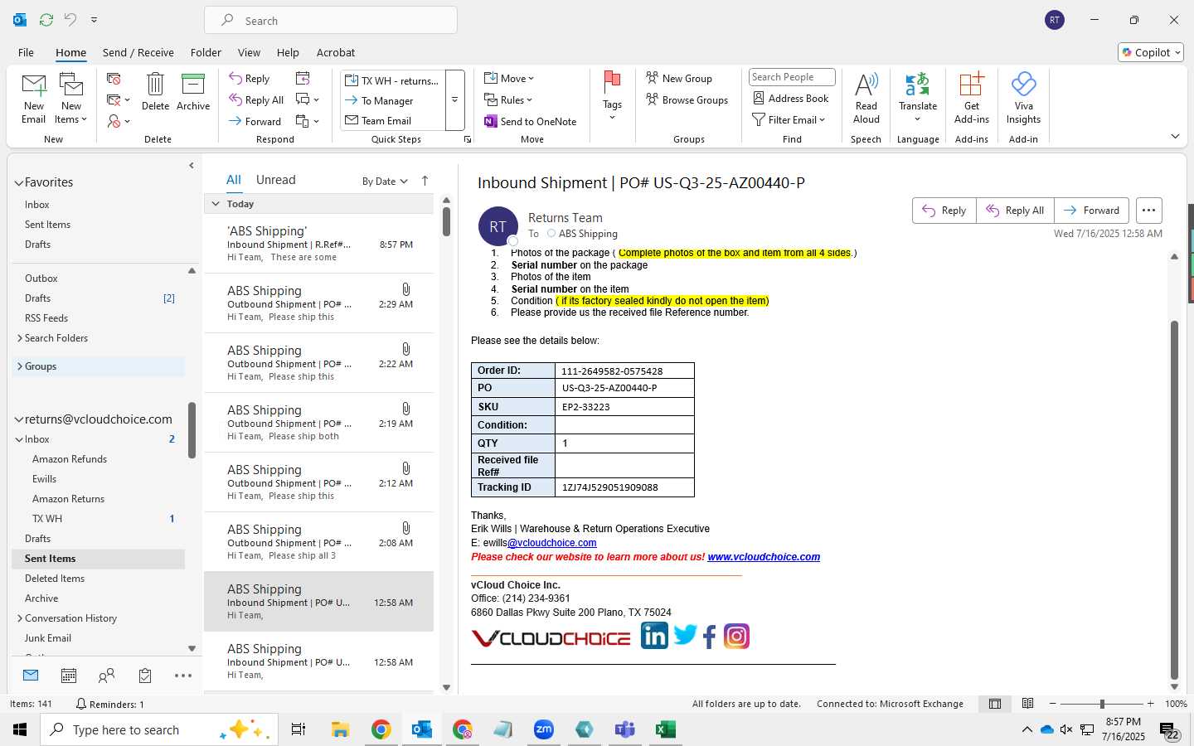Toggle reverse sort order arrow
The image size is (1194, 746).
(x=425, y=181)
